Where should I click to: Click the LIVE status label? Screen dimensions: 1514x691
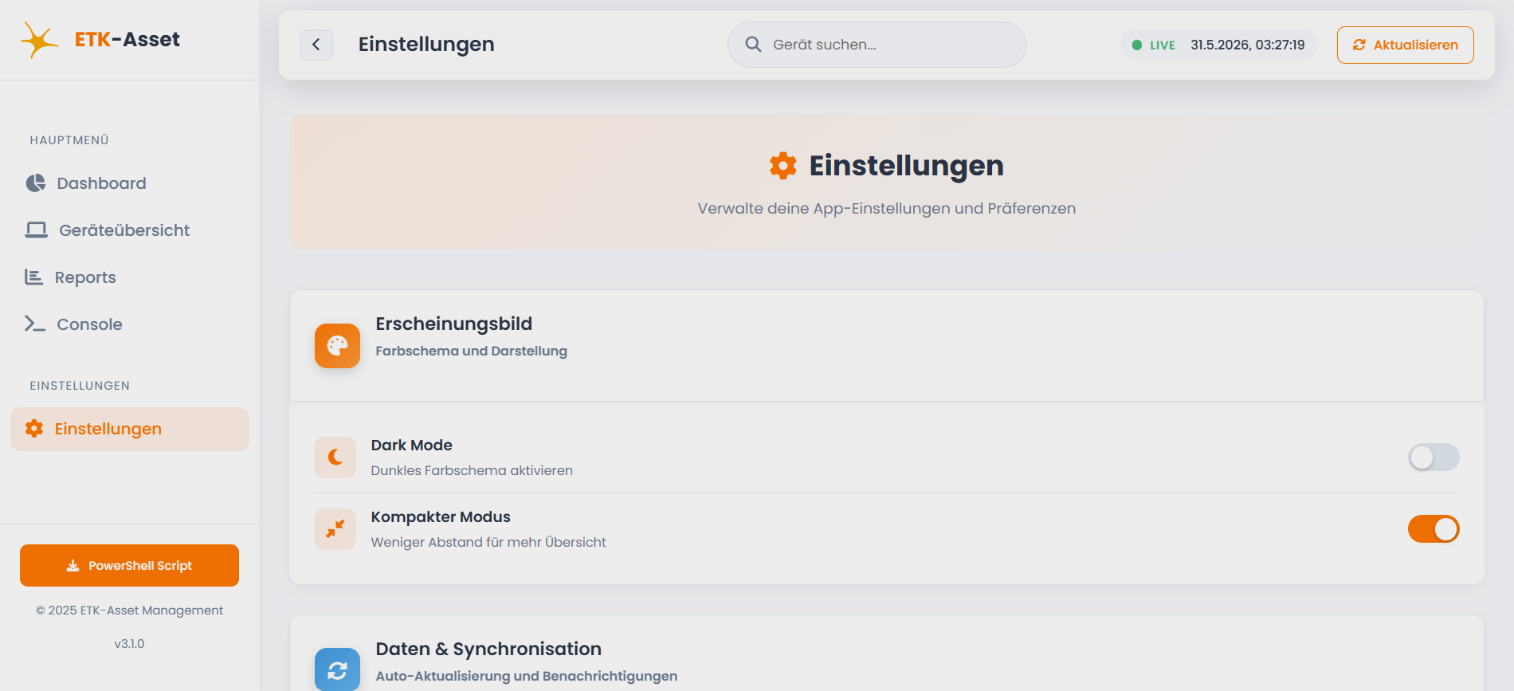pos(1163,45)
